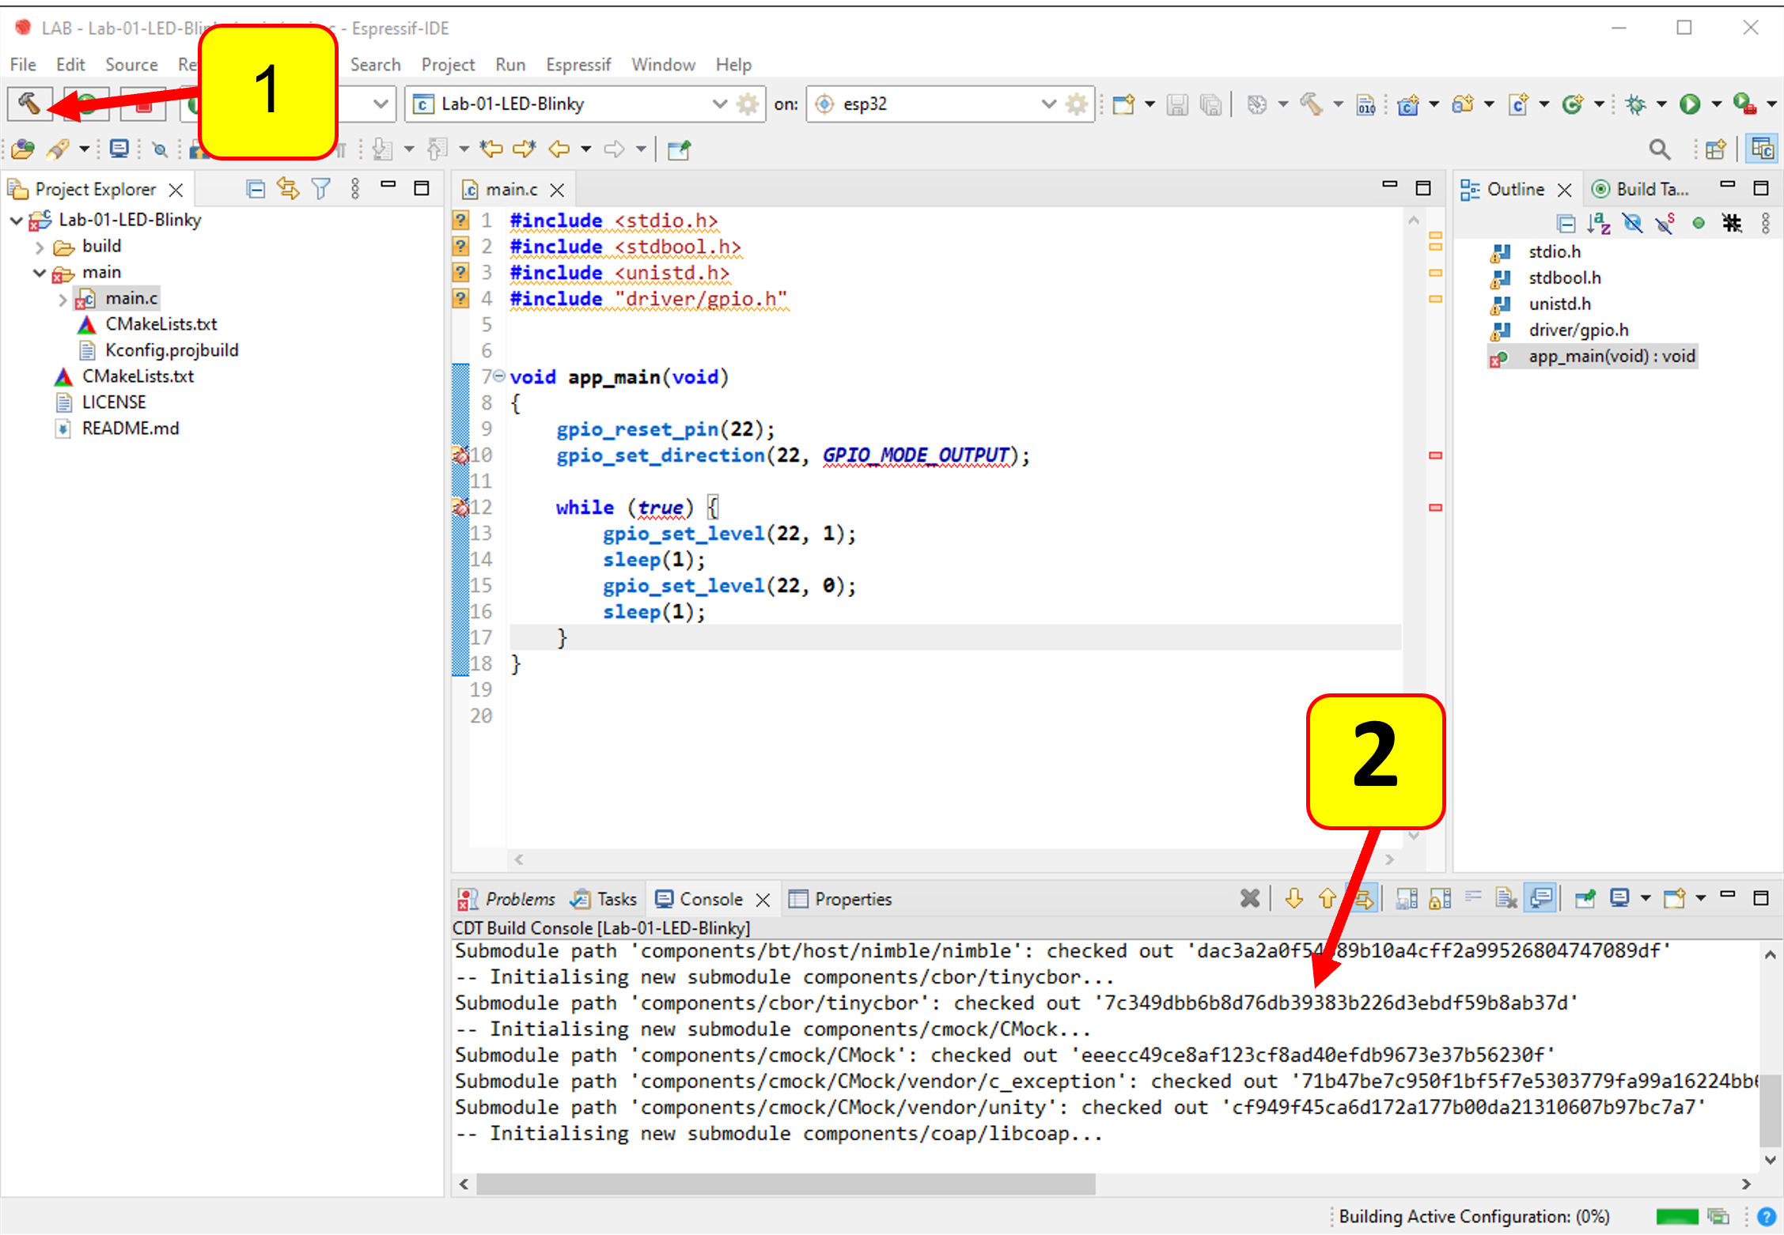The width and height of the screenshot is (1784, 1235).
Task: Click the hammer Build icon in launch bar
Action: pos(29,104)
